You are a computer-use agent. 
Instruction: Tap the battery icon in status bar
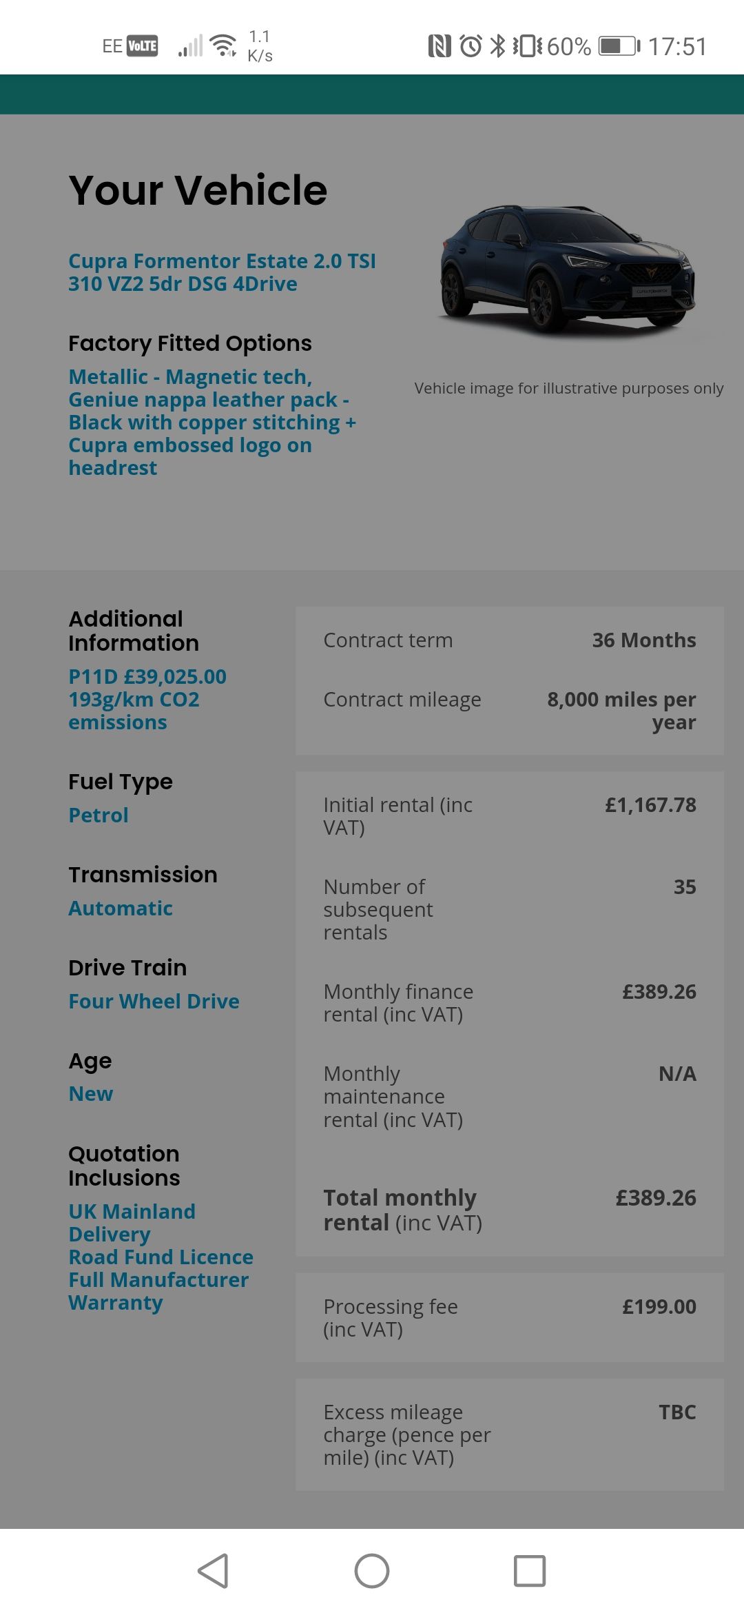619,46
